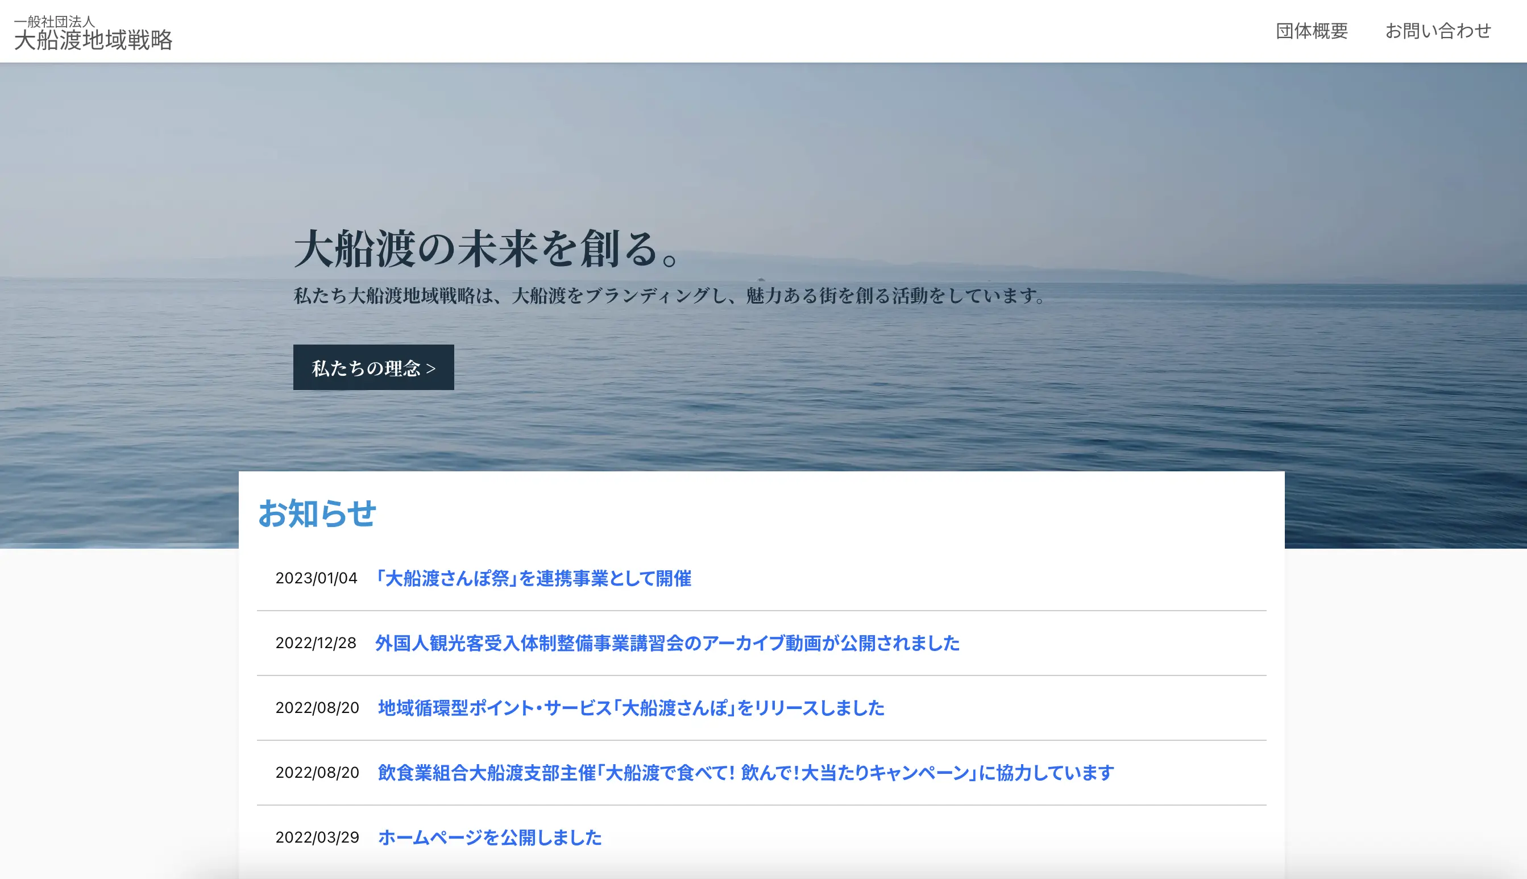The width and height of the screenshot is (1527, 879).
Task: Click the divider row under the 2022/08/20 campaign news
Action: [700, 805]
